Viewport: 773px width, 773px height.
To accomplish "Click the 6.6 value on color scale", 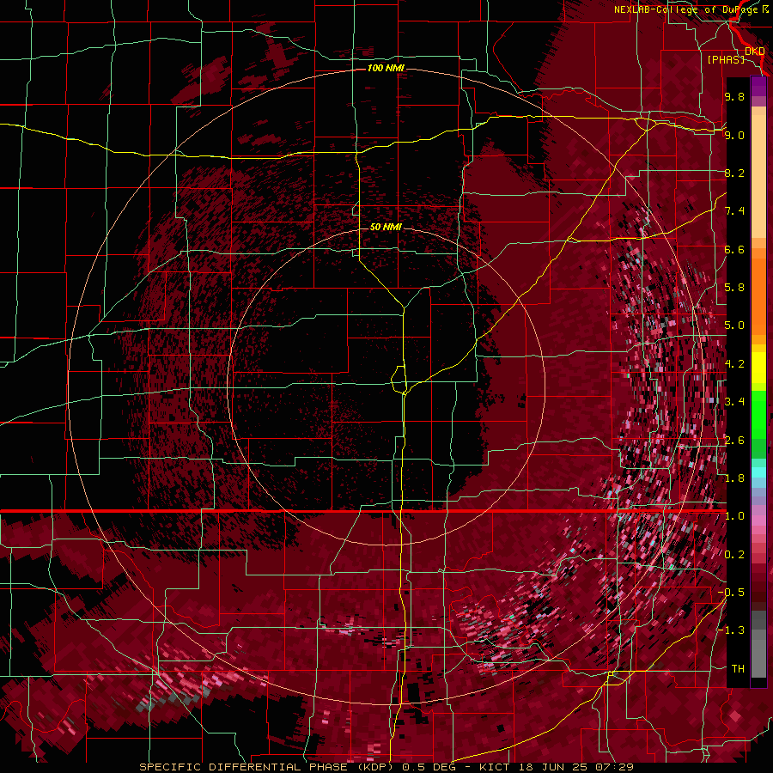I will click(734, 249).
